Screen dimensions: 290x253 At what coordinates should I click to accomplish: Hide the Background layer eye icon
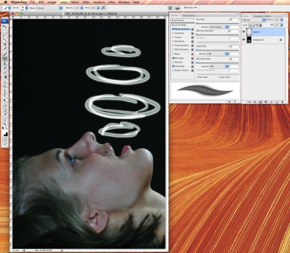point(244,39)
